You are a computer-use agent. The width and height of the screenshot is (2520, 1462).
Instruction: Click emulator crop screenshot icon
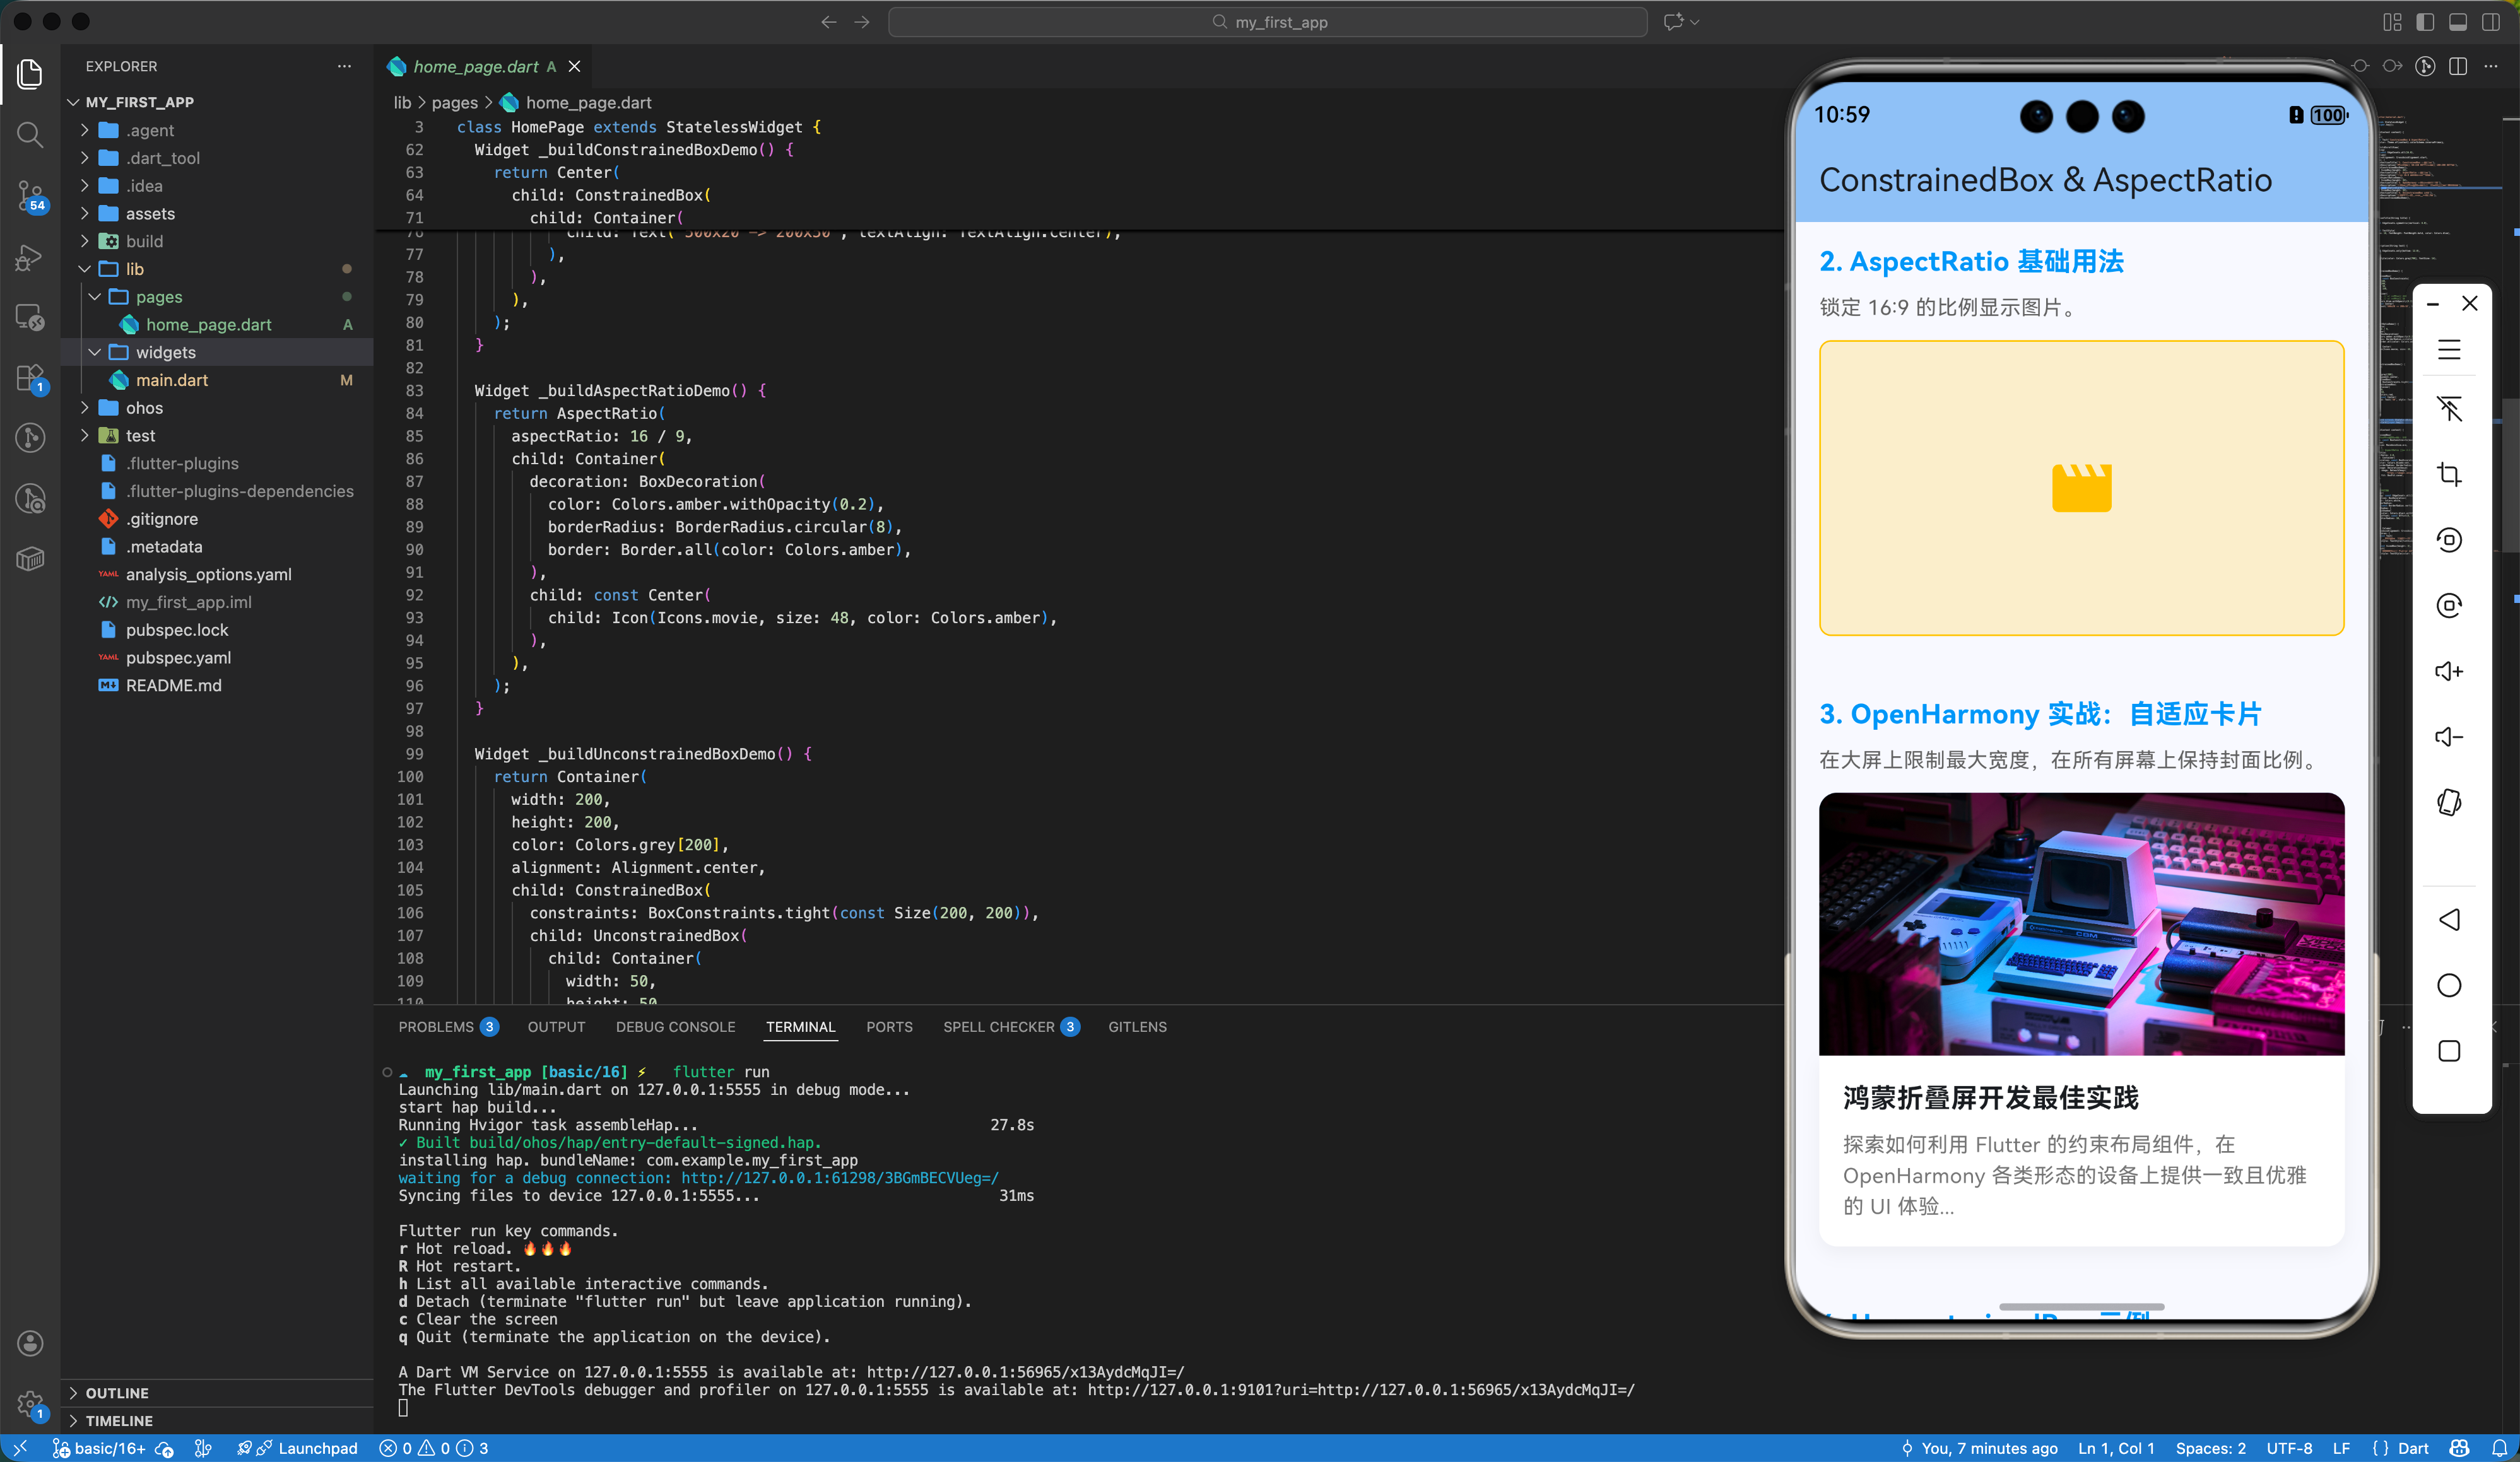click(2448, 474)
